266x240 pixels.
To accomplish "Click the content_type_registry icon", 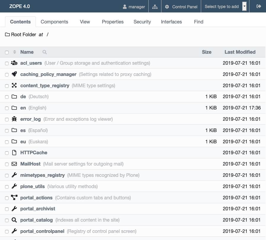I will point(14,85).
